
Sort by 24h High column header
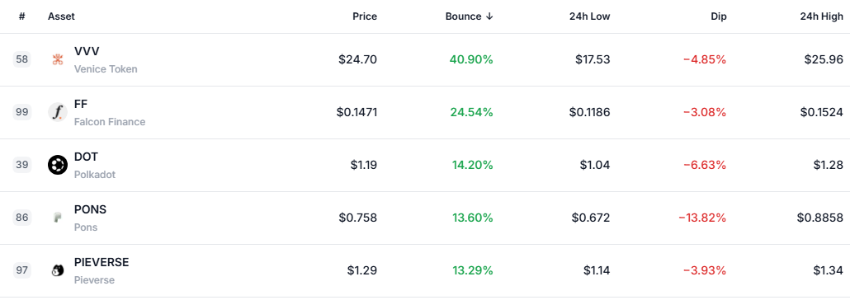coord(822,16)
